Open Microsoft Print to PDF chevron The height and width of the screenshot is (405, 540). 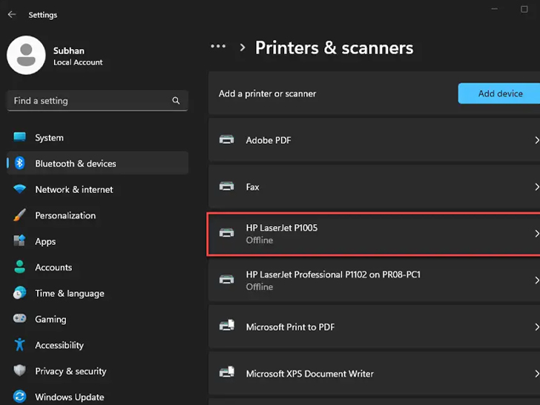coord(536,327)
